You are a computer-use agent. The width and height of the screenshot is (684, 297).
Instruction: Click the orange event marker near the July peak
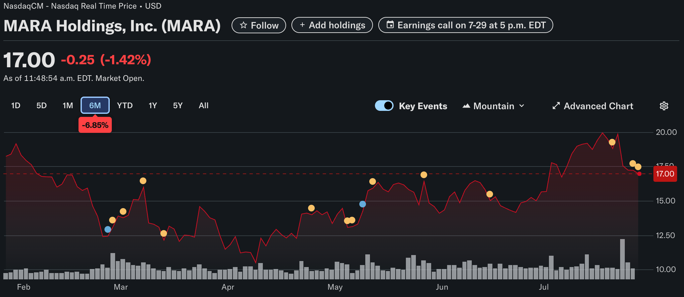click(x=612, y=142)
